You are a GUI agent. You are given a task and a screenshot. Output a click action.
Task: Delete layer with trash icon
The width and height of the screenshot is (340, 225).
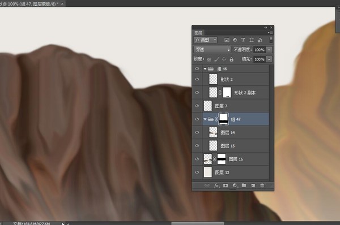(262, 185)
